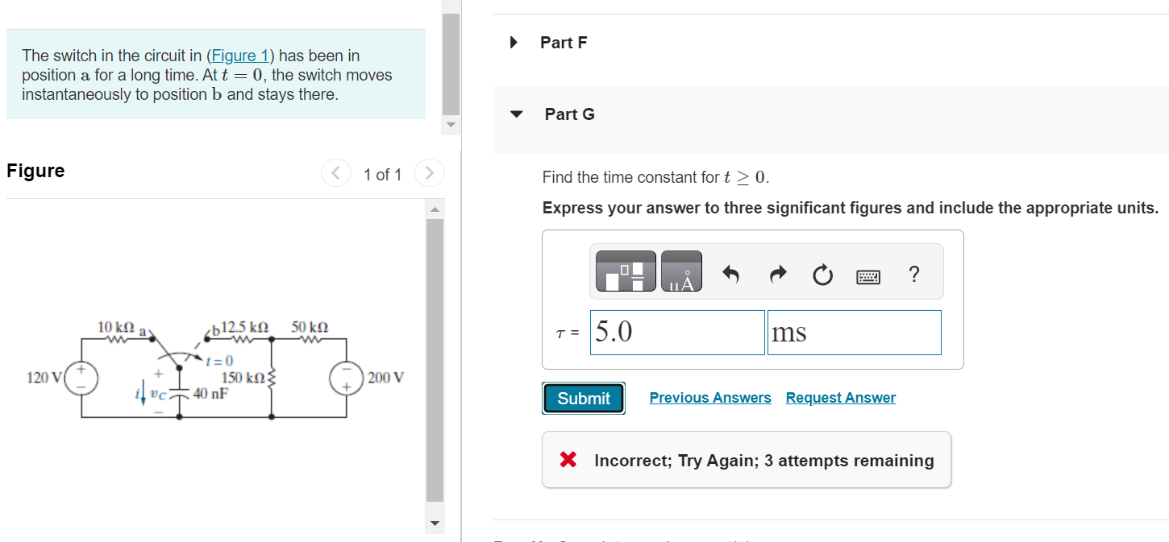
Task: Expand the Part F section
Action: 514,42
